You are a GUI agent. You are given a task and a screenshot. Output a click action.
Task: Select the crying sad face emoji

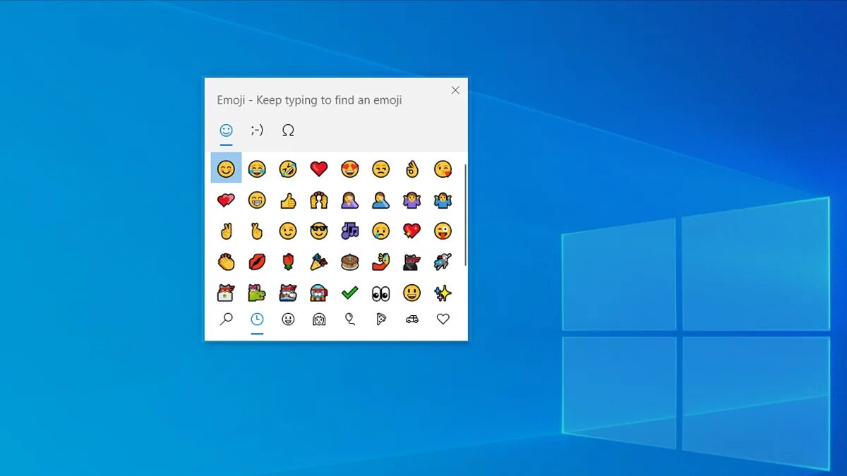[380, 231]
